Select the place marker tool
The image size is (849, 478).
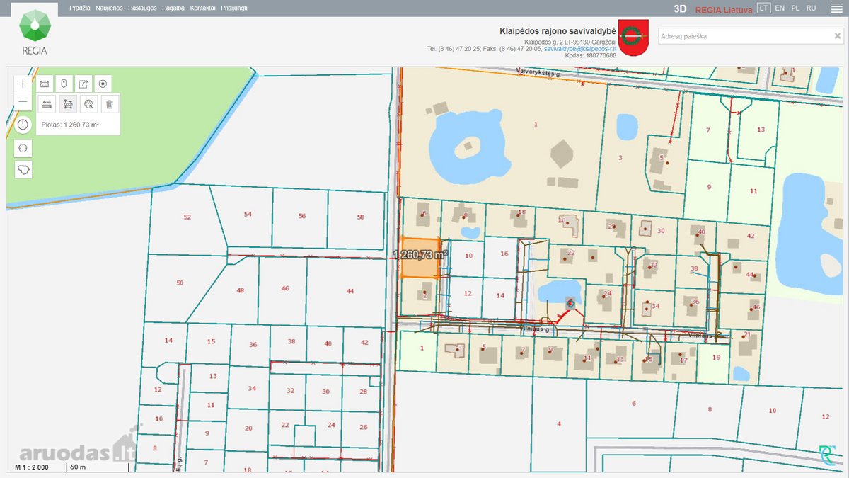tap(64, 84)
